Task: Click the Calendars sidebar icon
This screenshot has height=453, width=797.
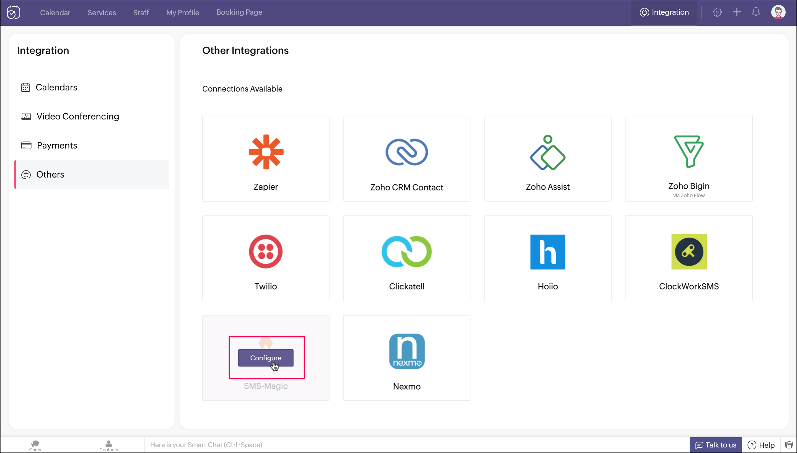Action: click(25, 87)
